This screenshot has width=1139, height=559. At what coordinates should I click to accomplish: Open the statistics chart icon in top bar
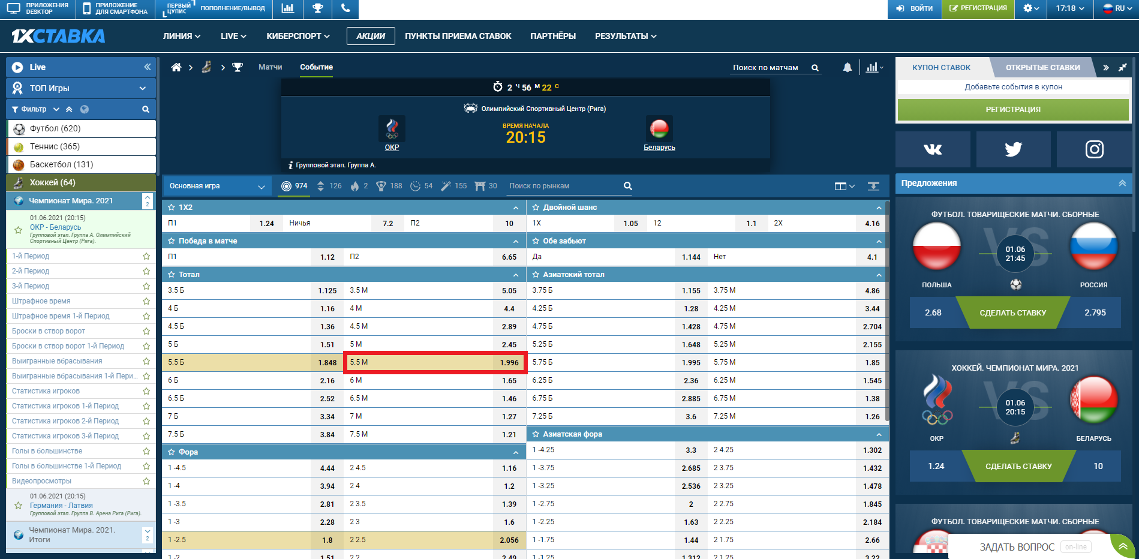click(288, 8)
